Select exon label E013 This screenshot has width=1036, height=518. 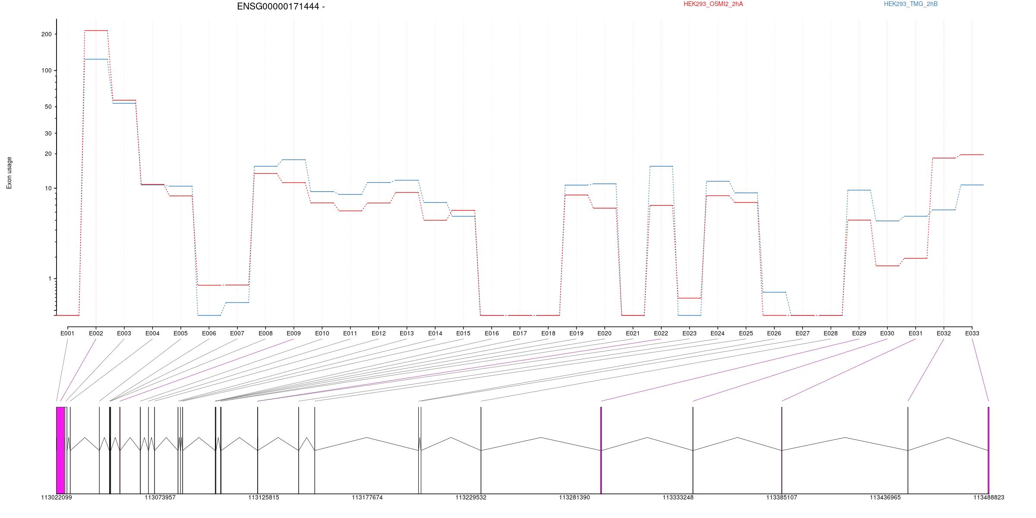coord(407,333)
